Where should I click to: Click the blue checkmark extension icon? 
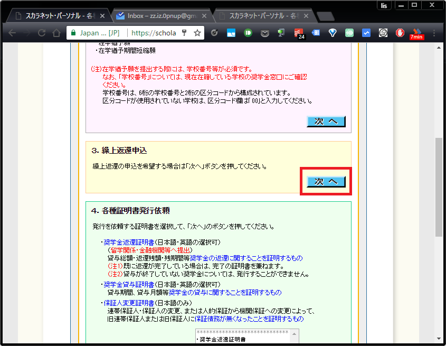[366, 33]
